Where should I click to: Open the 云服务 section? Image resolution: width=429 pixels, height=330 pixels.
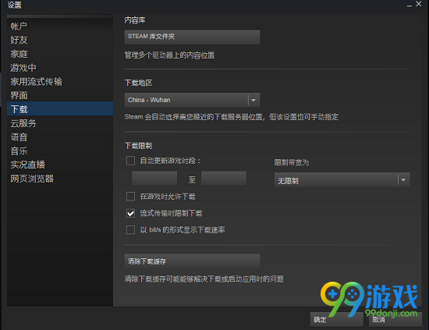(x=60, y=123)
